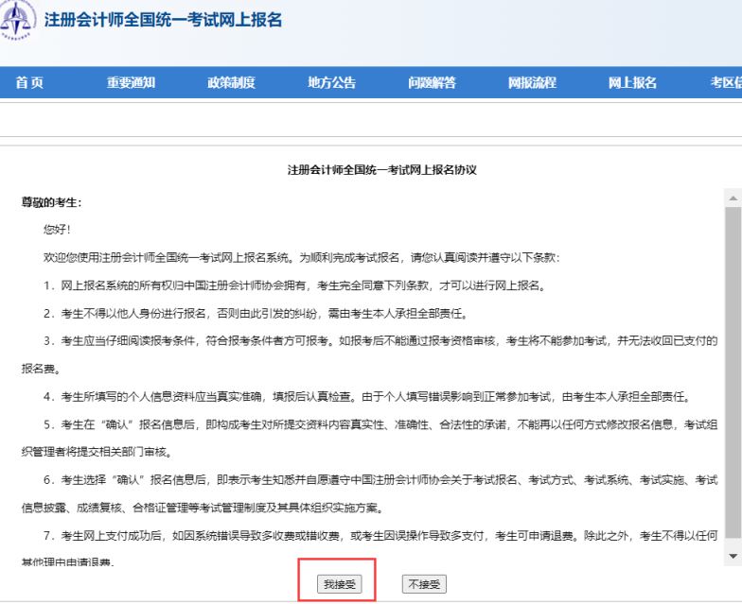View the 网报流程 navigation item
This screenshot has height=604, width=742.
tap(532, 83)
